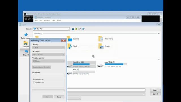This screenshot has width=181, height=102.
Task: Open the Allocation unit size drop-down
Action: pos(48,61)
